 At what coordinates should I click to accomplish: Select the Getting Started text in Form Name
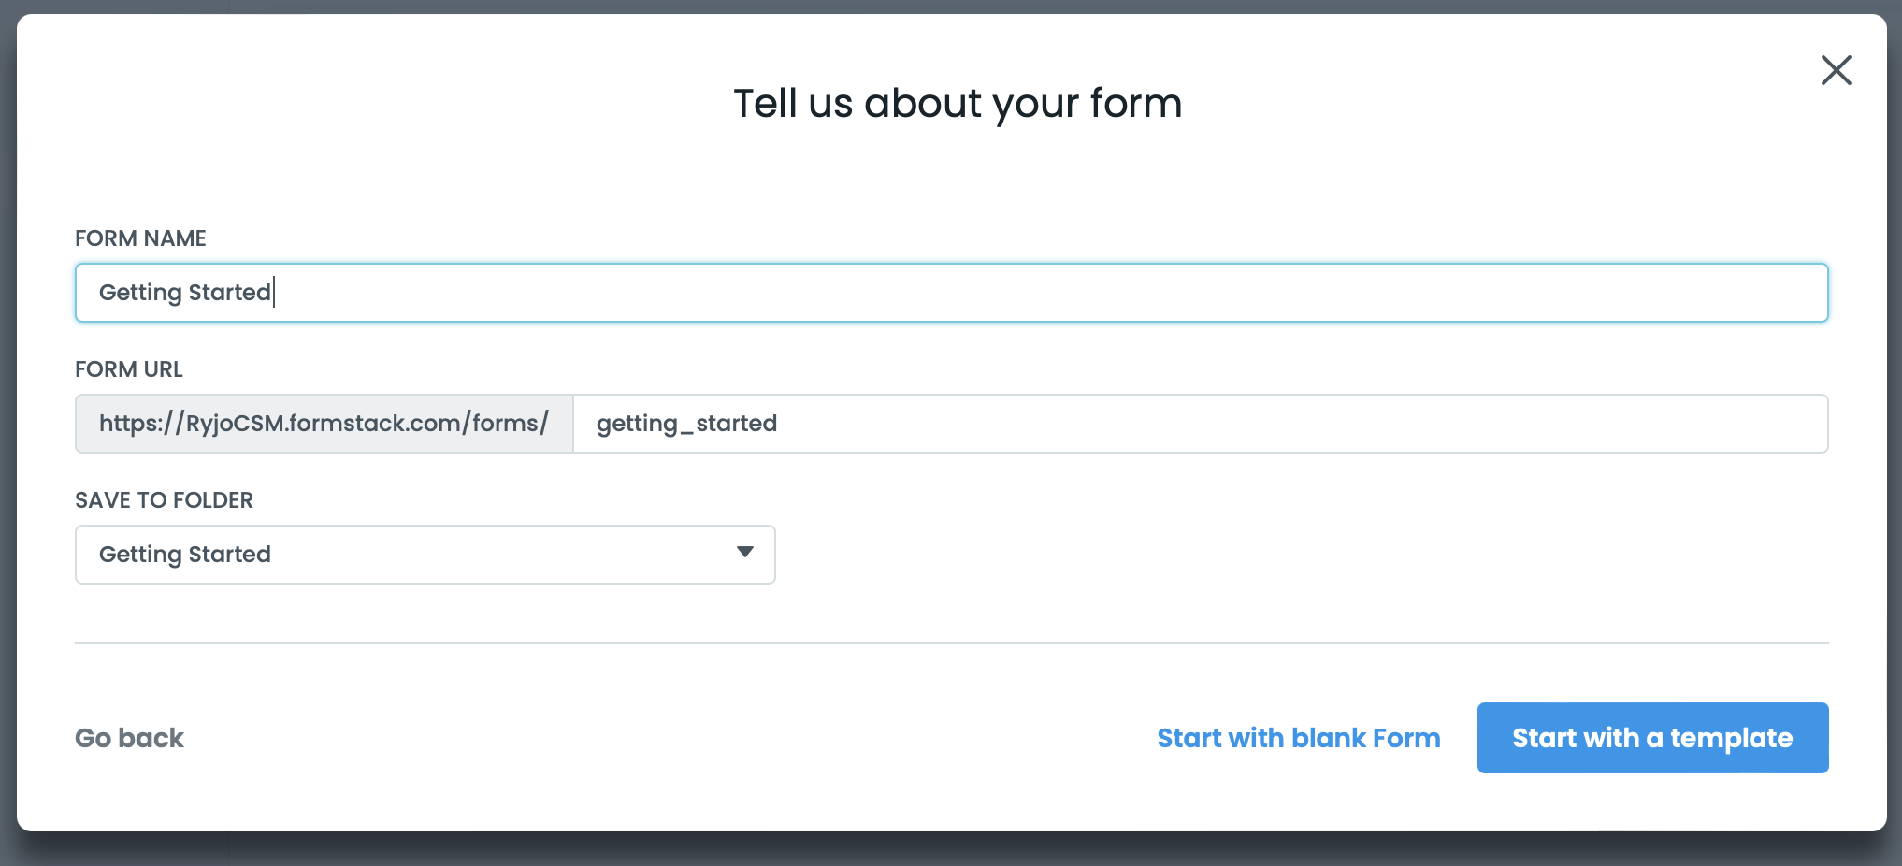[184, 292]
